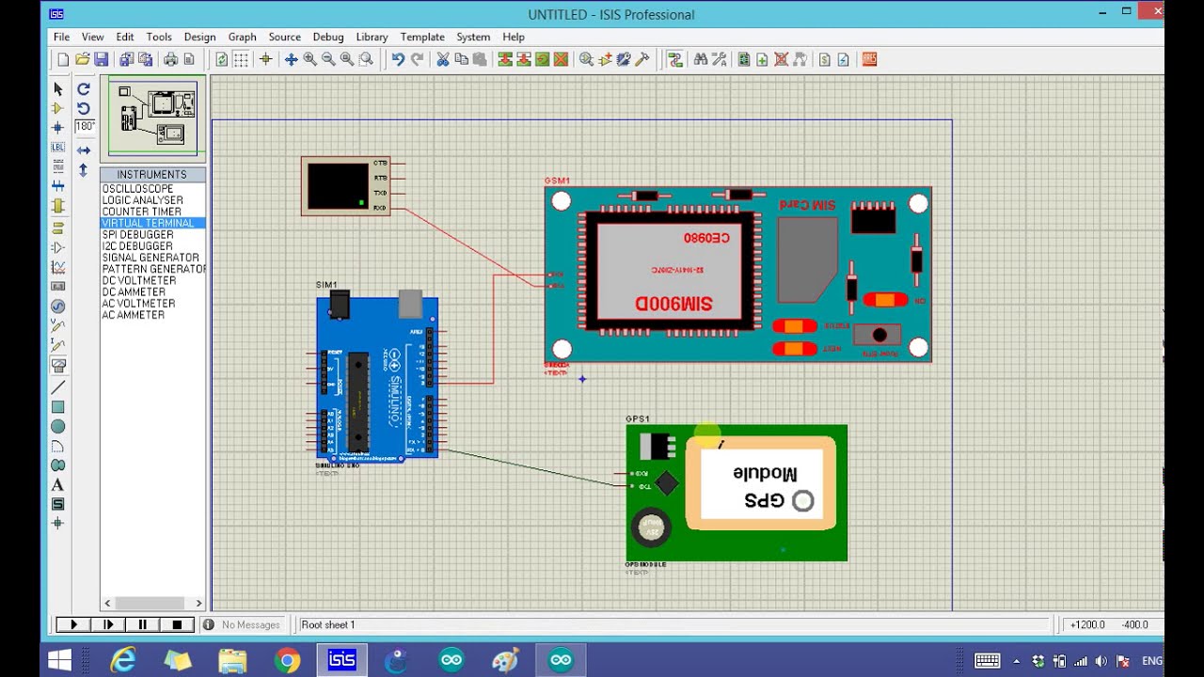Click the overview thumbnail of the sheet
The height and width of the screenshot is (677, 1204).
point(152,117)
